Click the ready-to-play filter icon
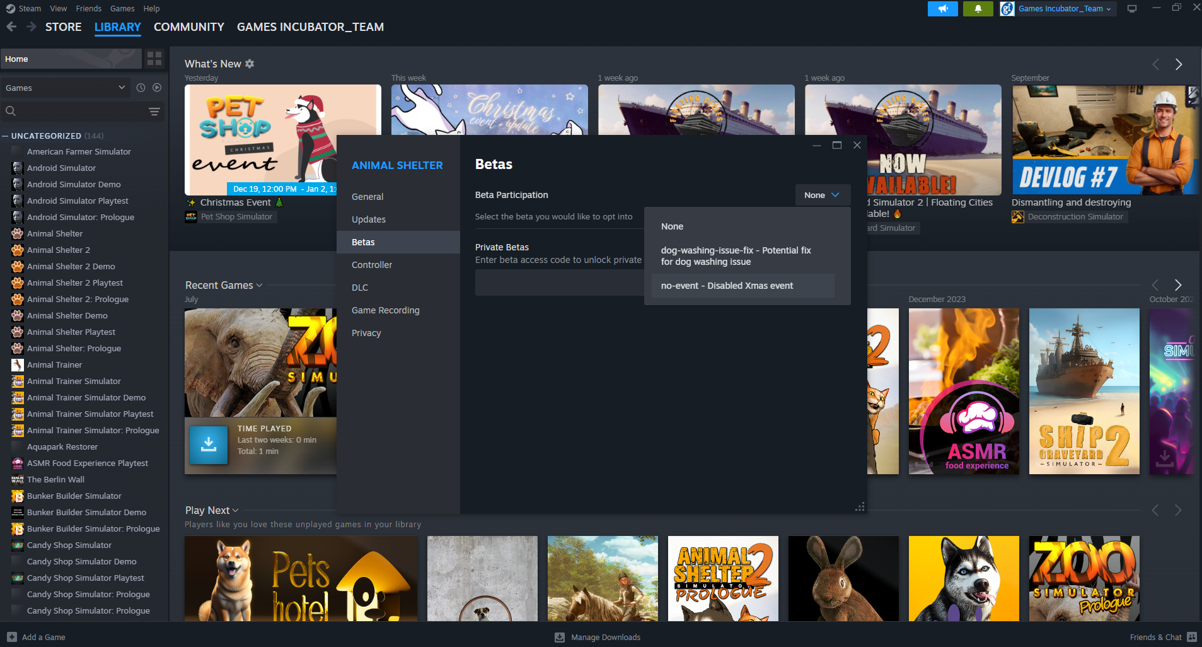Viewport: 1202px width, 647px height. tap(157, 88)
